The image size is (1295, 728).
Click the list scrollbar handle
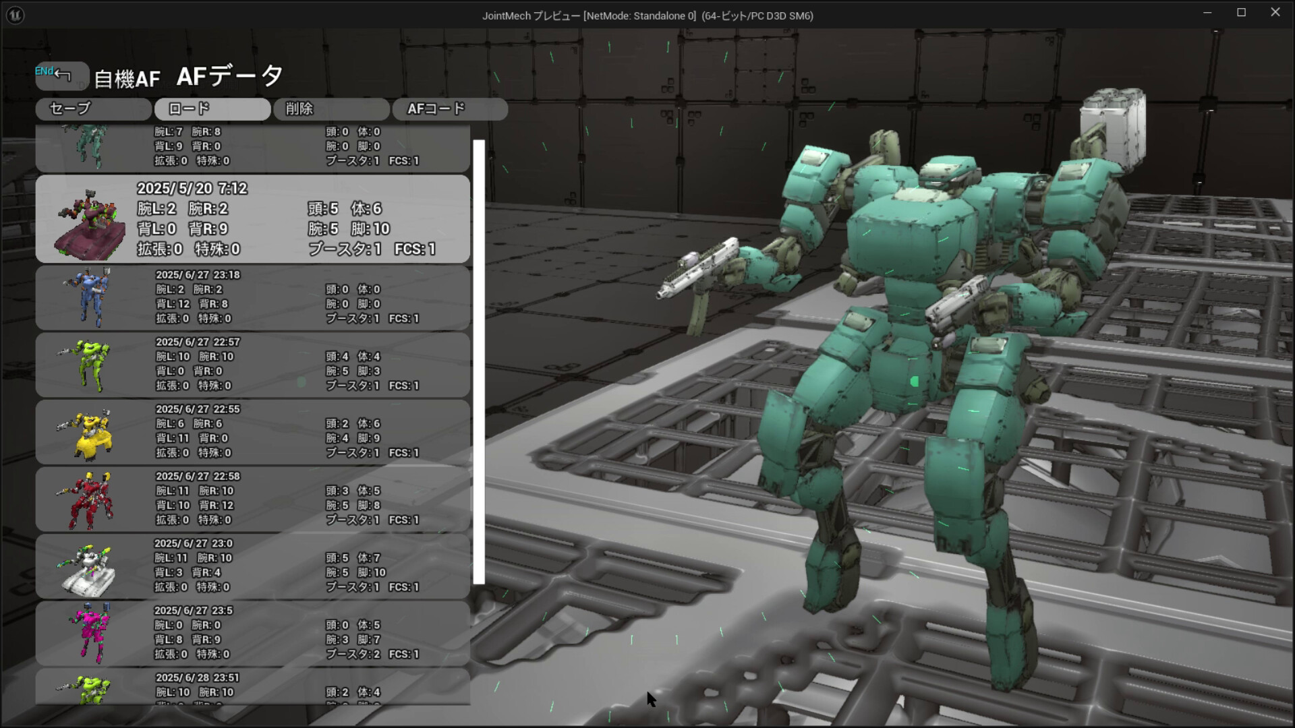click(x=480, y=357)
